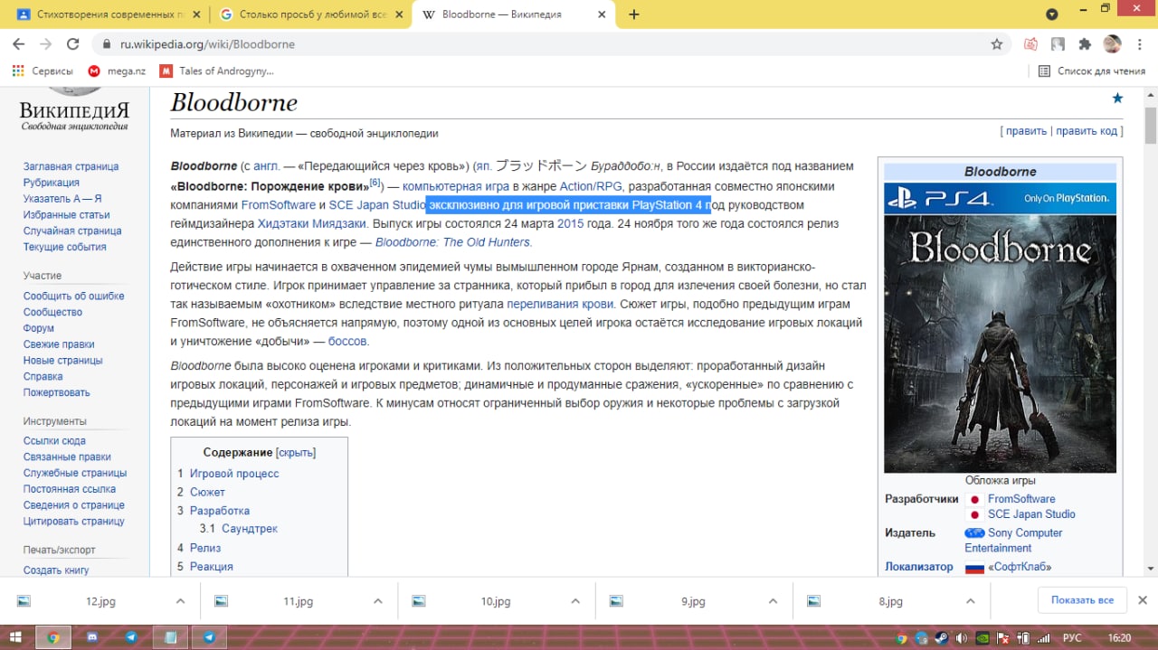
Task: Follow the боссов link
Action: pyautogui.click(x=347, y=342)
